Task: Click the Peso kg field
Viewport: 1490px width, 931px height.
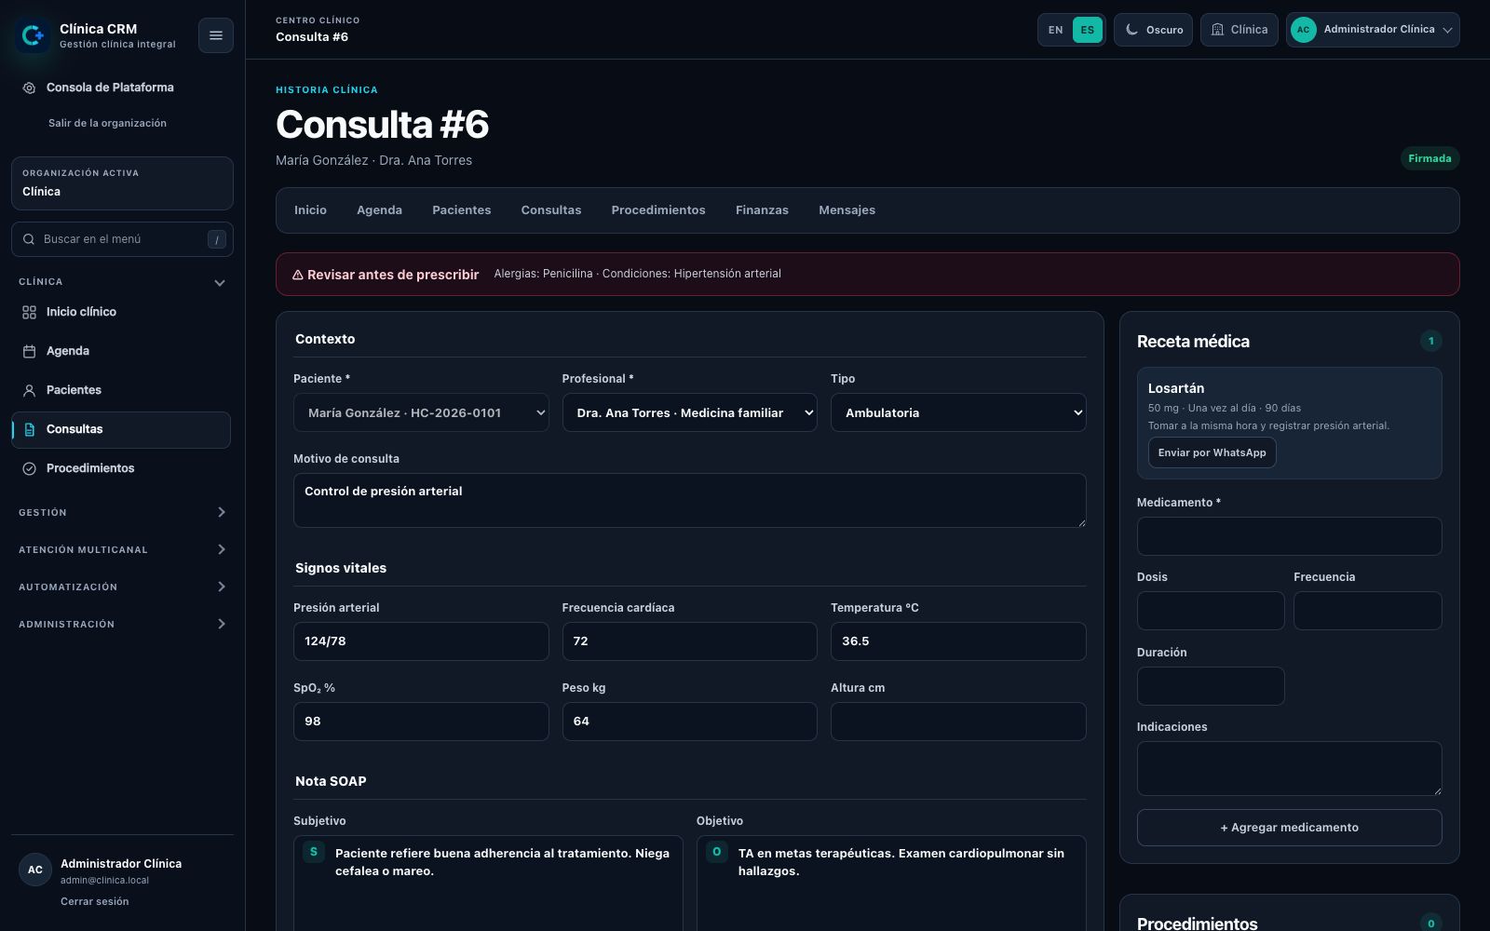Action: coord(689,722)
